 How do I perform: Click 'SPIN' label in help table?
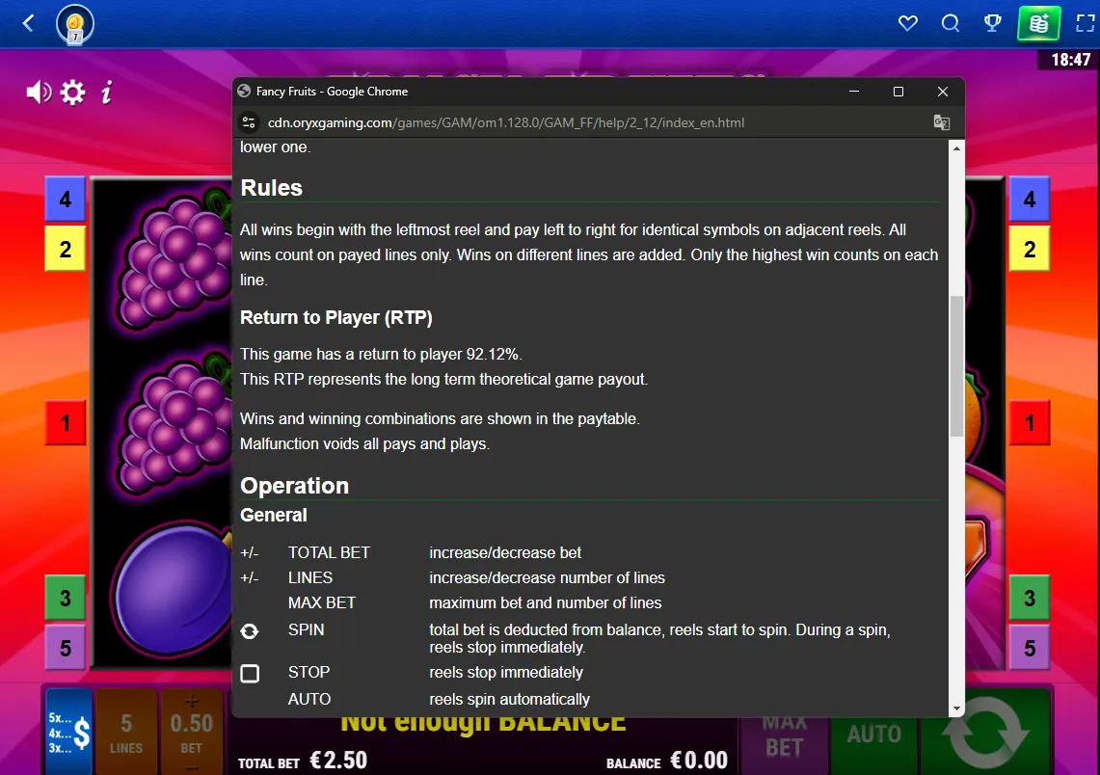[307, 629]
